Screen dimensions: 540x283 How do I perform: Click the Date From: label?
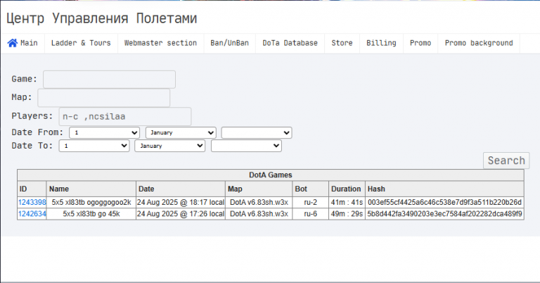click(x=37, y=132)
